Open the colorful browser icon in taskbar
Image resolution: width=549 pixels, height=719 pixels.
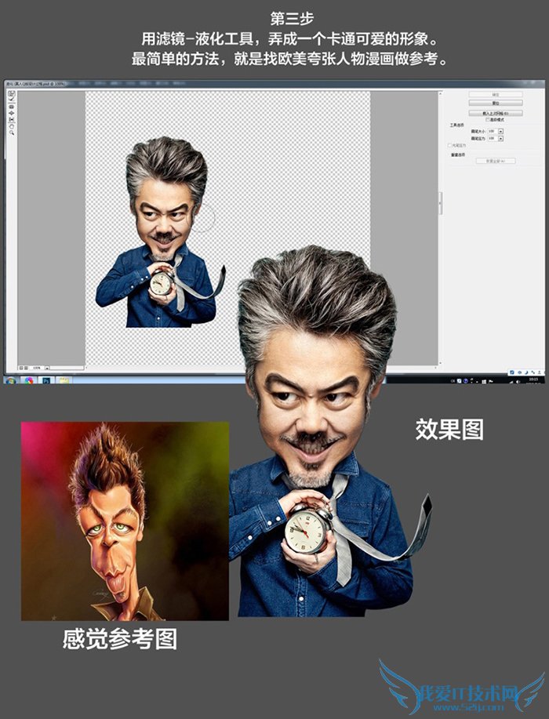coord(29,381)
